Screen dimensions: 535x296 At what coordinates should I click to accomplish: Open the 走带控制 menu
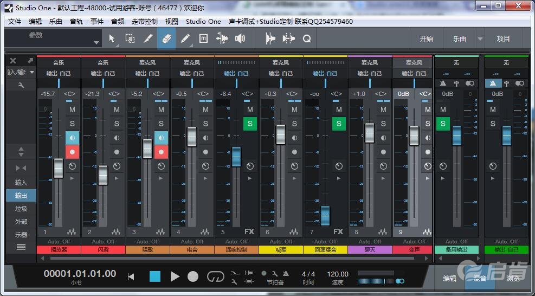click(x=145, y=22)
